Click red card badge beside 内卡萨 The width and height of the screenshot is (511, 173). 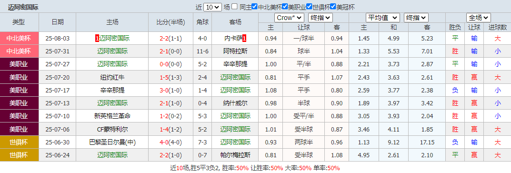click(x=244, y=39)
